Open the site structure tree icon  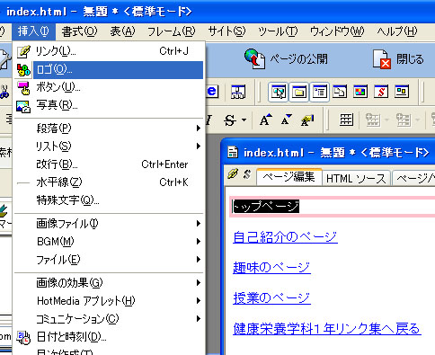[238, 92]
